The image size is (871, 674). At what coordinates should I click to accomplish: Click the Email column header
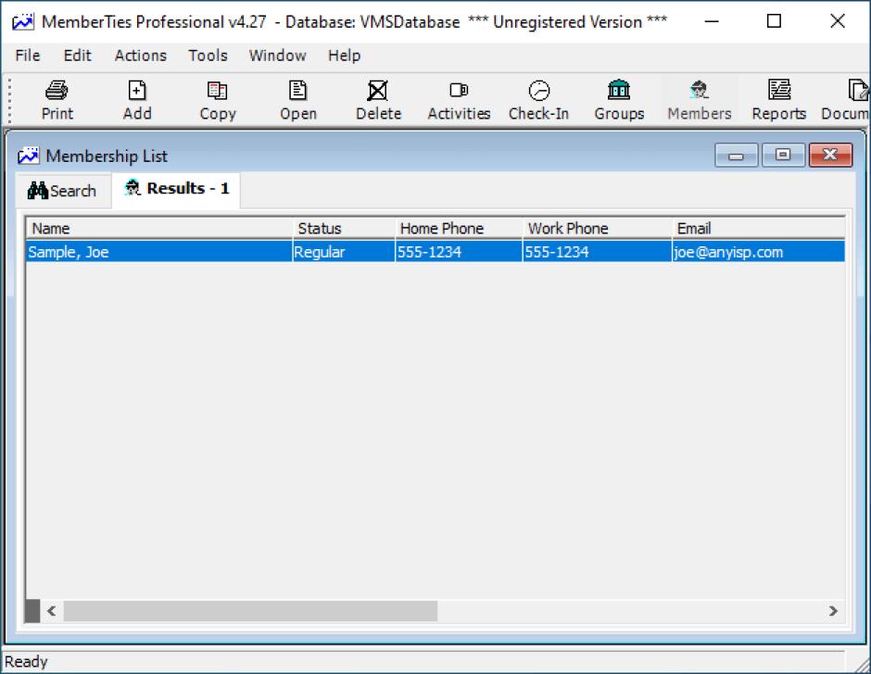[758, 229]
